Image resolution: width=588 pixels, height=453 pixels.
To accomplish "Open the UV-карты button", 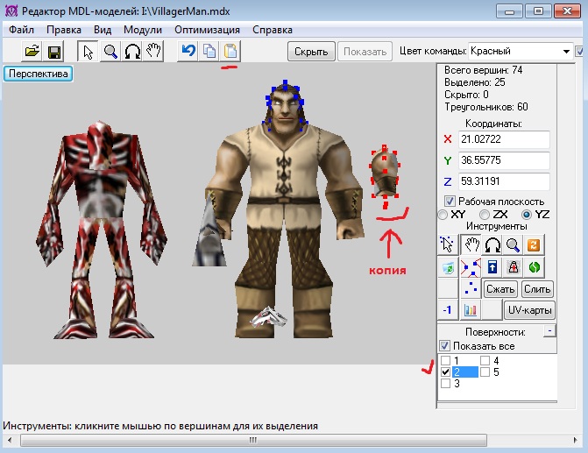I will tap(529, 310).
